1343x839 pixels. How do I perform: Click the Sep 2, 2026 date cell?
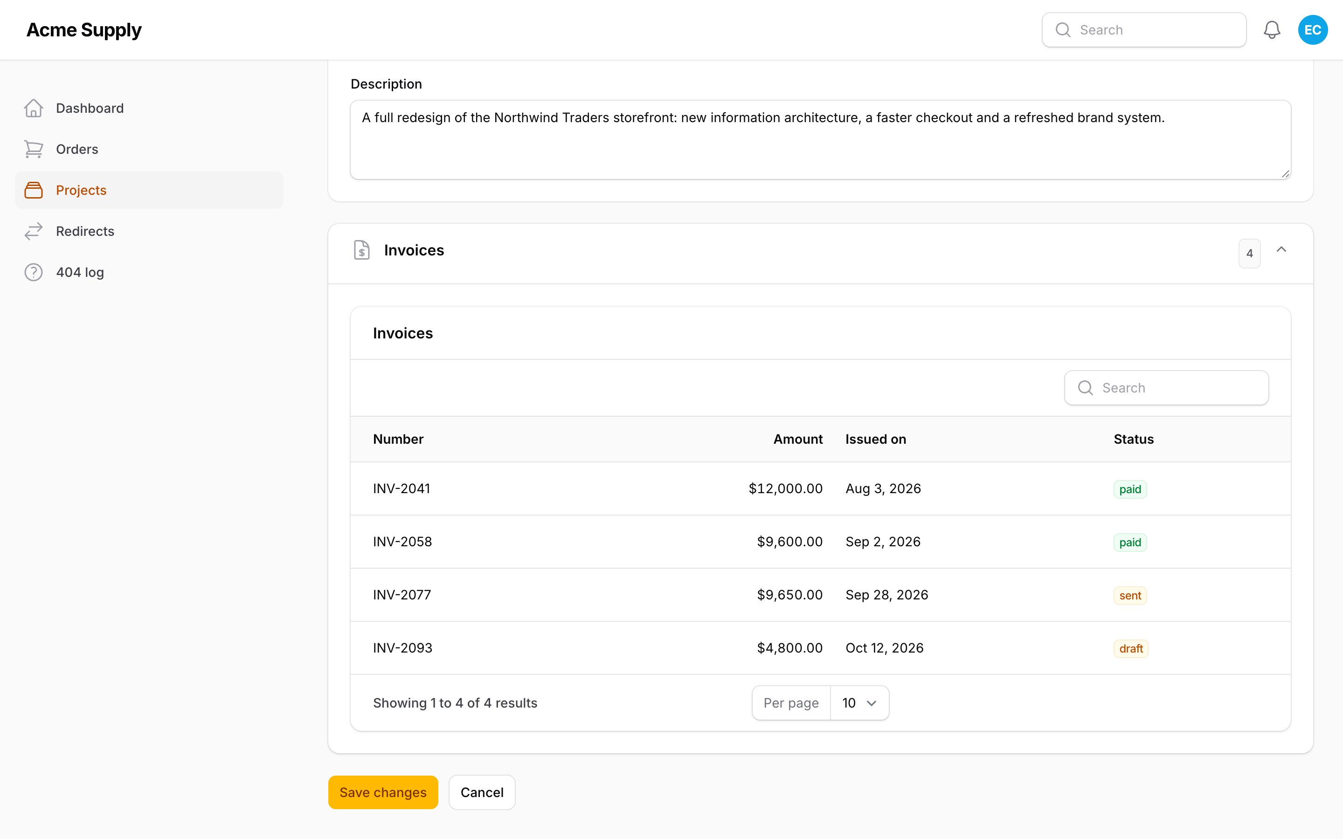click(882, 542)
